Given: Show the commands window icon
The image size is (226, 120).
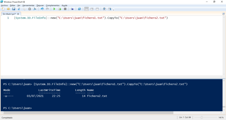Looking at the screenshot, I should pyautogui.click(x=104, y=9).
